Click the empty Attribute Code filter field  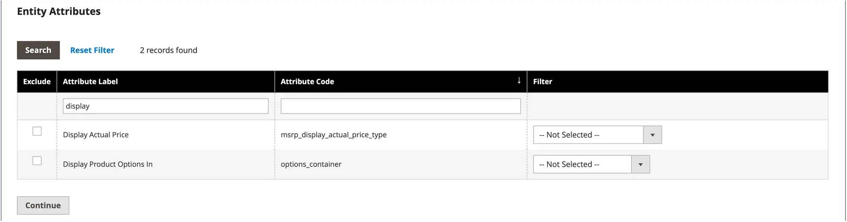coord(400,106)
